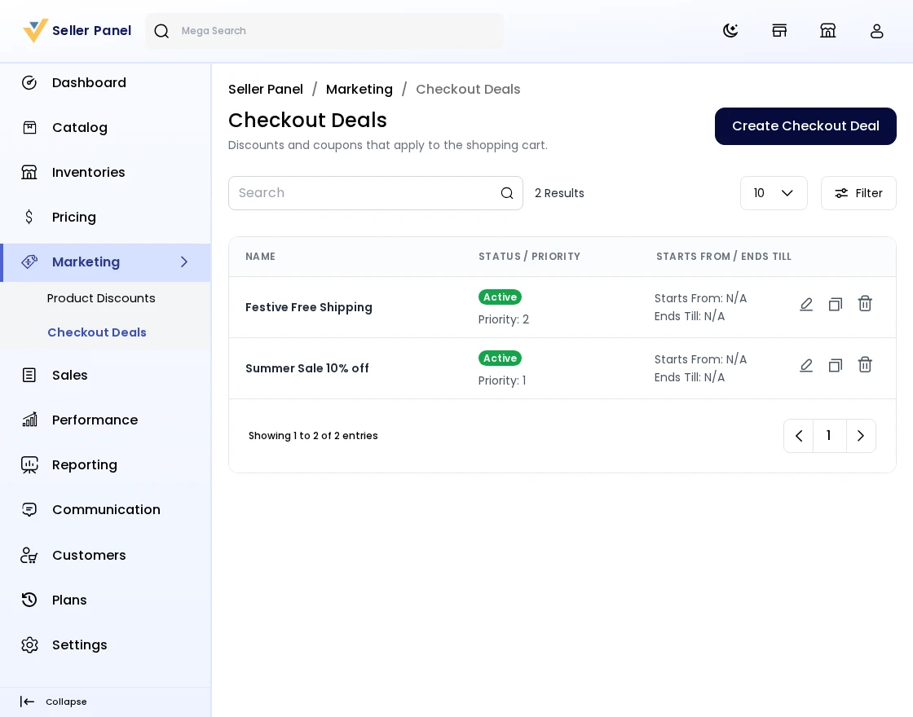Collapse the sidebar
Viewport: 913px width, 717px height.
[54, 702]
